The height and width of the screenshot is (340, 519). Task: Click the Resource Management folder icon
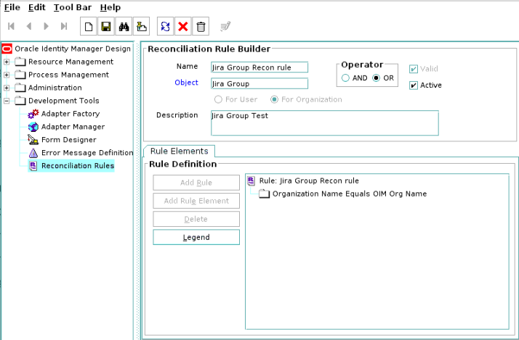pos(20,62)
